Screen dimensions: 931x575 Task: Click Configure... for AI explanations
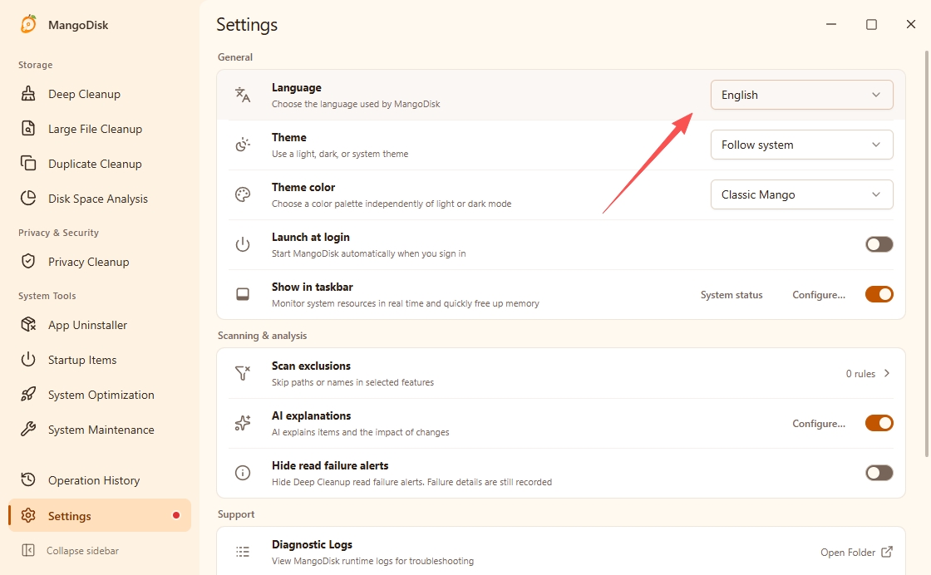click(819, 424)
